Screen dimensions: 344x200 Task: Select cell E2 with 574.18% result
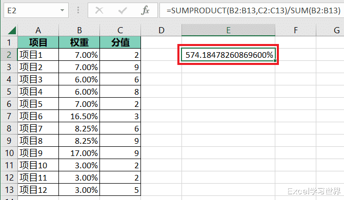pyautogui.click(x=228, y=55)
